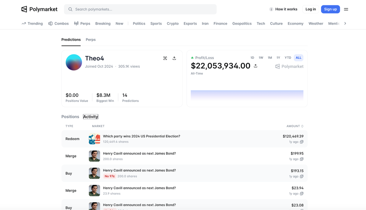Screen dimensions: 366x210
Task: Open Henry Cavill market in $23.94 row
Action: tap(139, 188)
